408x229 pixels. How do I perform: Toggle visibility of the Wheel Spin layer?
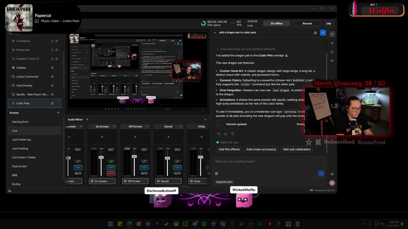tap(56, 50)
